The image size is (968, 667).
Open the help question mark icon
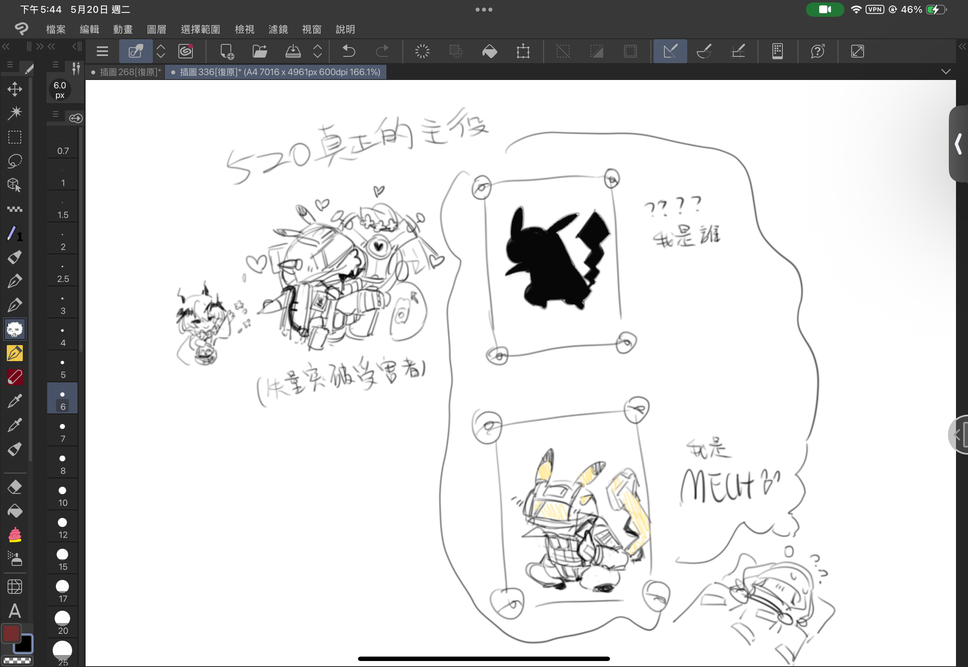[x=818, y=52]
